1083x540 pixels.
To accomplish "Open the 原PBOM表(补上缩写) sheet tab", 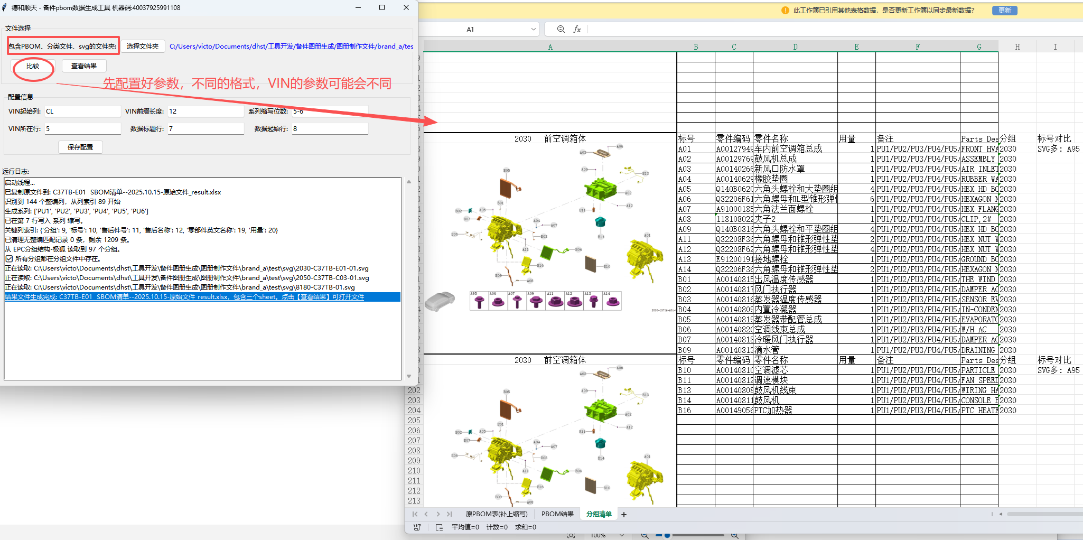I will click(496, 514).
